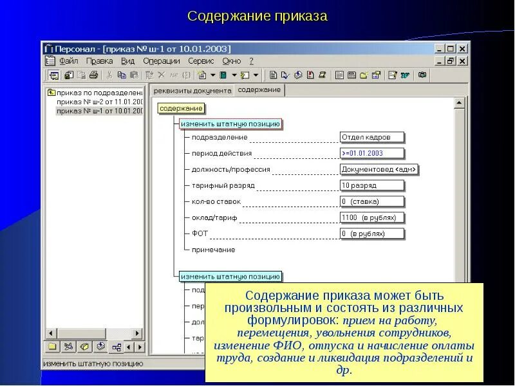Open the Правка menu
The width and height of the screenshot is (515, 386).
[x=99, y=61]
